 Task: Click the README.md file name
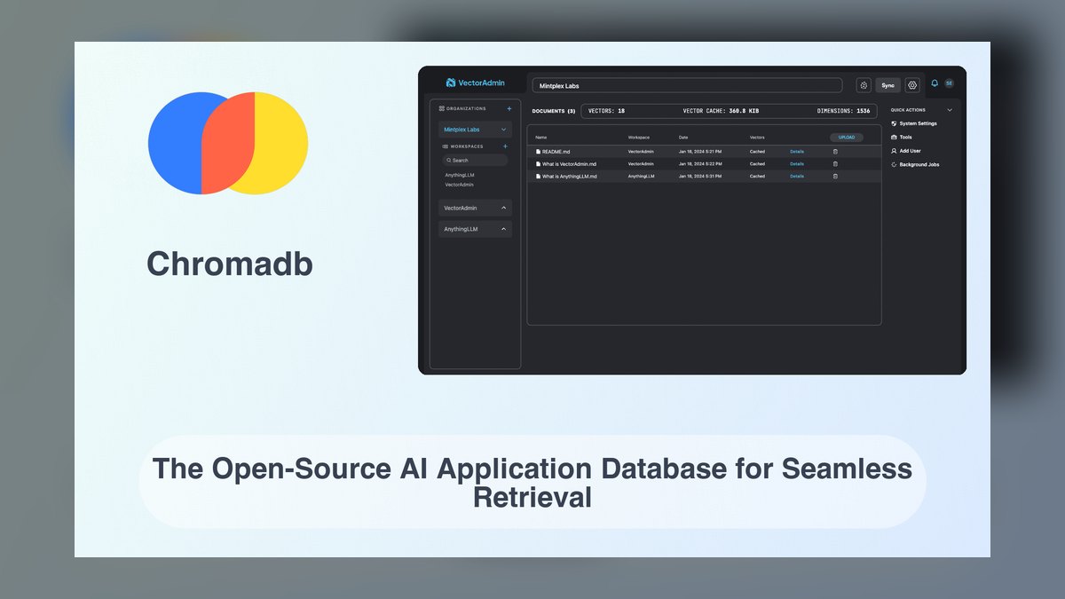tap(556, 152)
